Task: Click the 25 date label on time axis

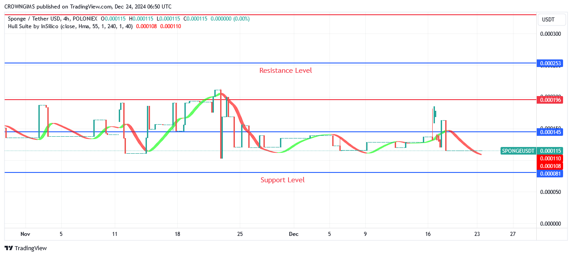Action: 240,234
